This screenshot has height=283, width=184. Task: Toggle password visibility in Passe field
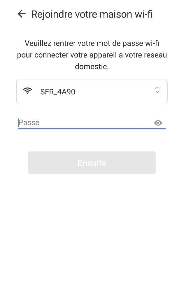point(158,123)
